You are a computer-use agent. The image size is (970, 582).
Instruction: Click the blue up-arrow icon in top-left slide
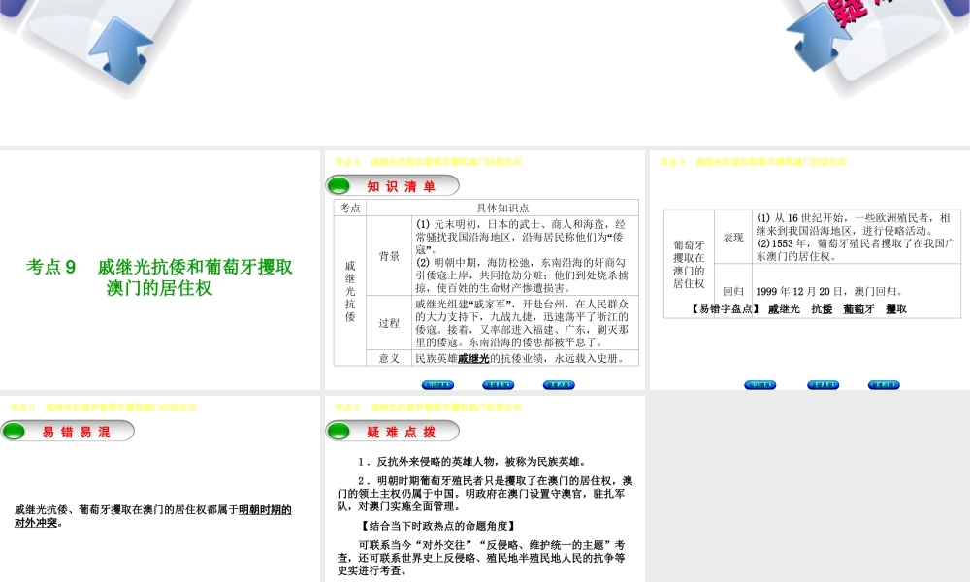click(x=122, y=48)
